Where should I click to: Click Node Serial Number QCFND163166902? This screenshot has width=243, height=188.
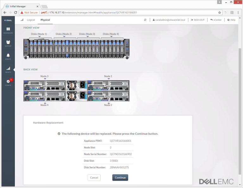tap(121, 154)
